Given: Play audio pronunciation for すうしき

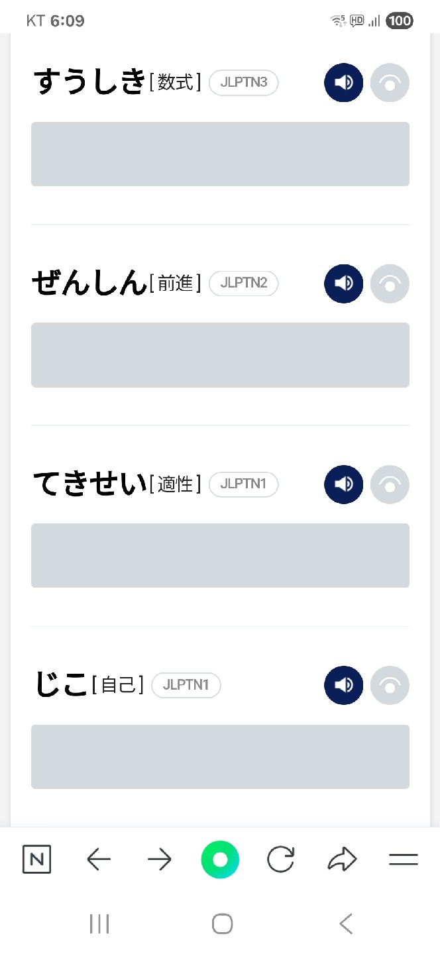Looking at the screenshot, I should pos(343,83).
